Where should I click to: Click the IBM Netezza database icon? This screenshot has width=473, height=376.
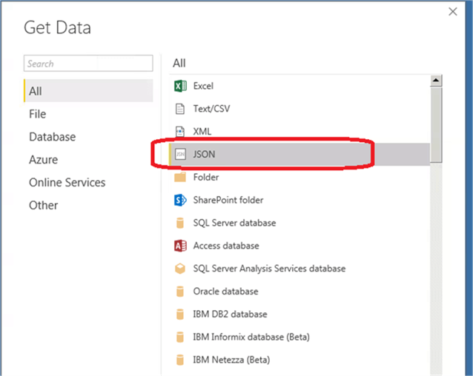(x=180, y=360)
